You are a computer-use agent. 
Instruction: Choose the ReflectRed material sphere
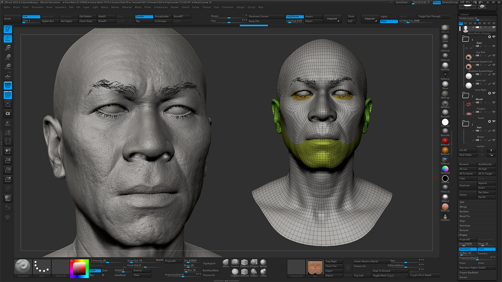pos(445,141)
